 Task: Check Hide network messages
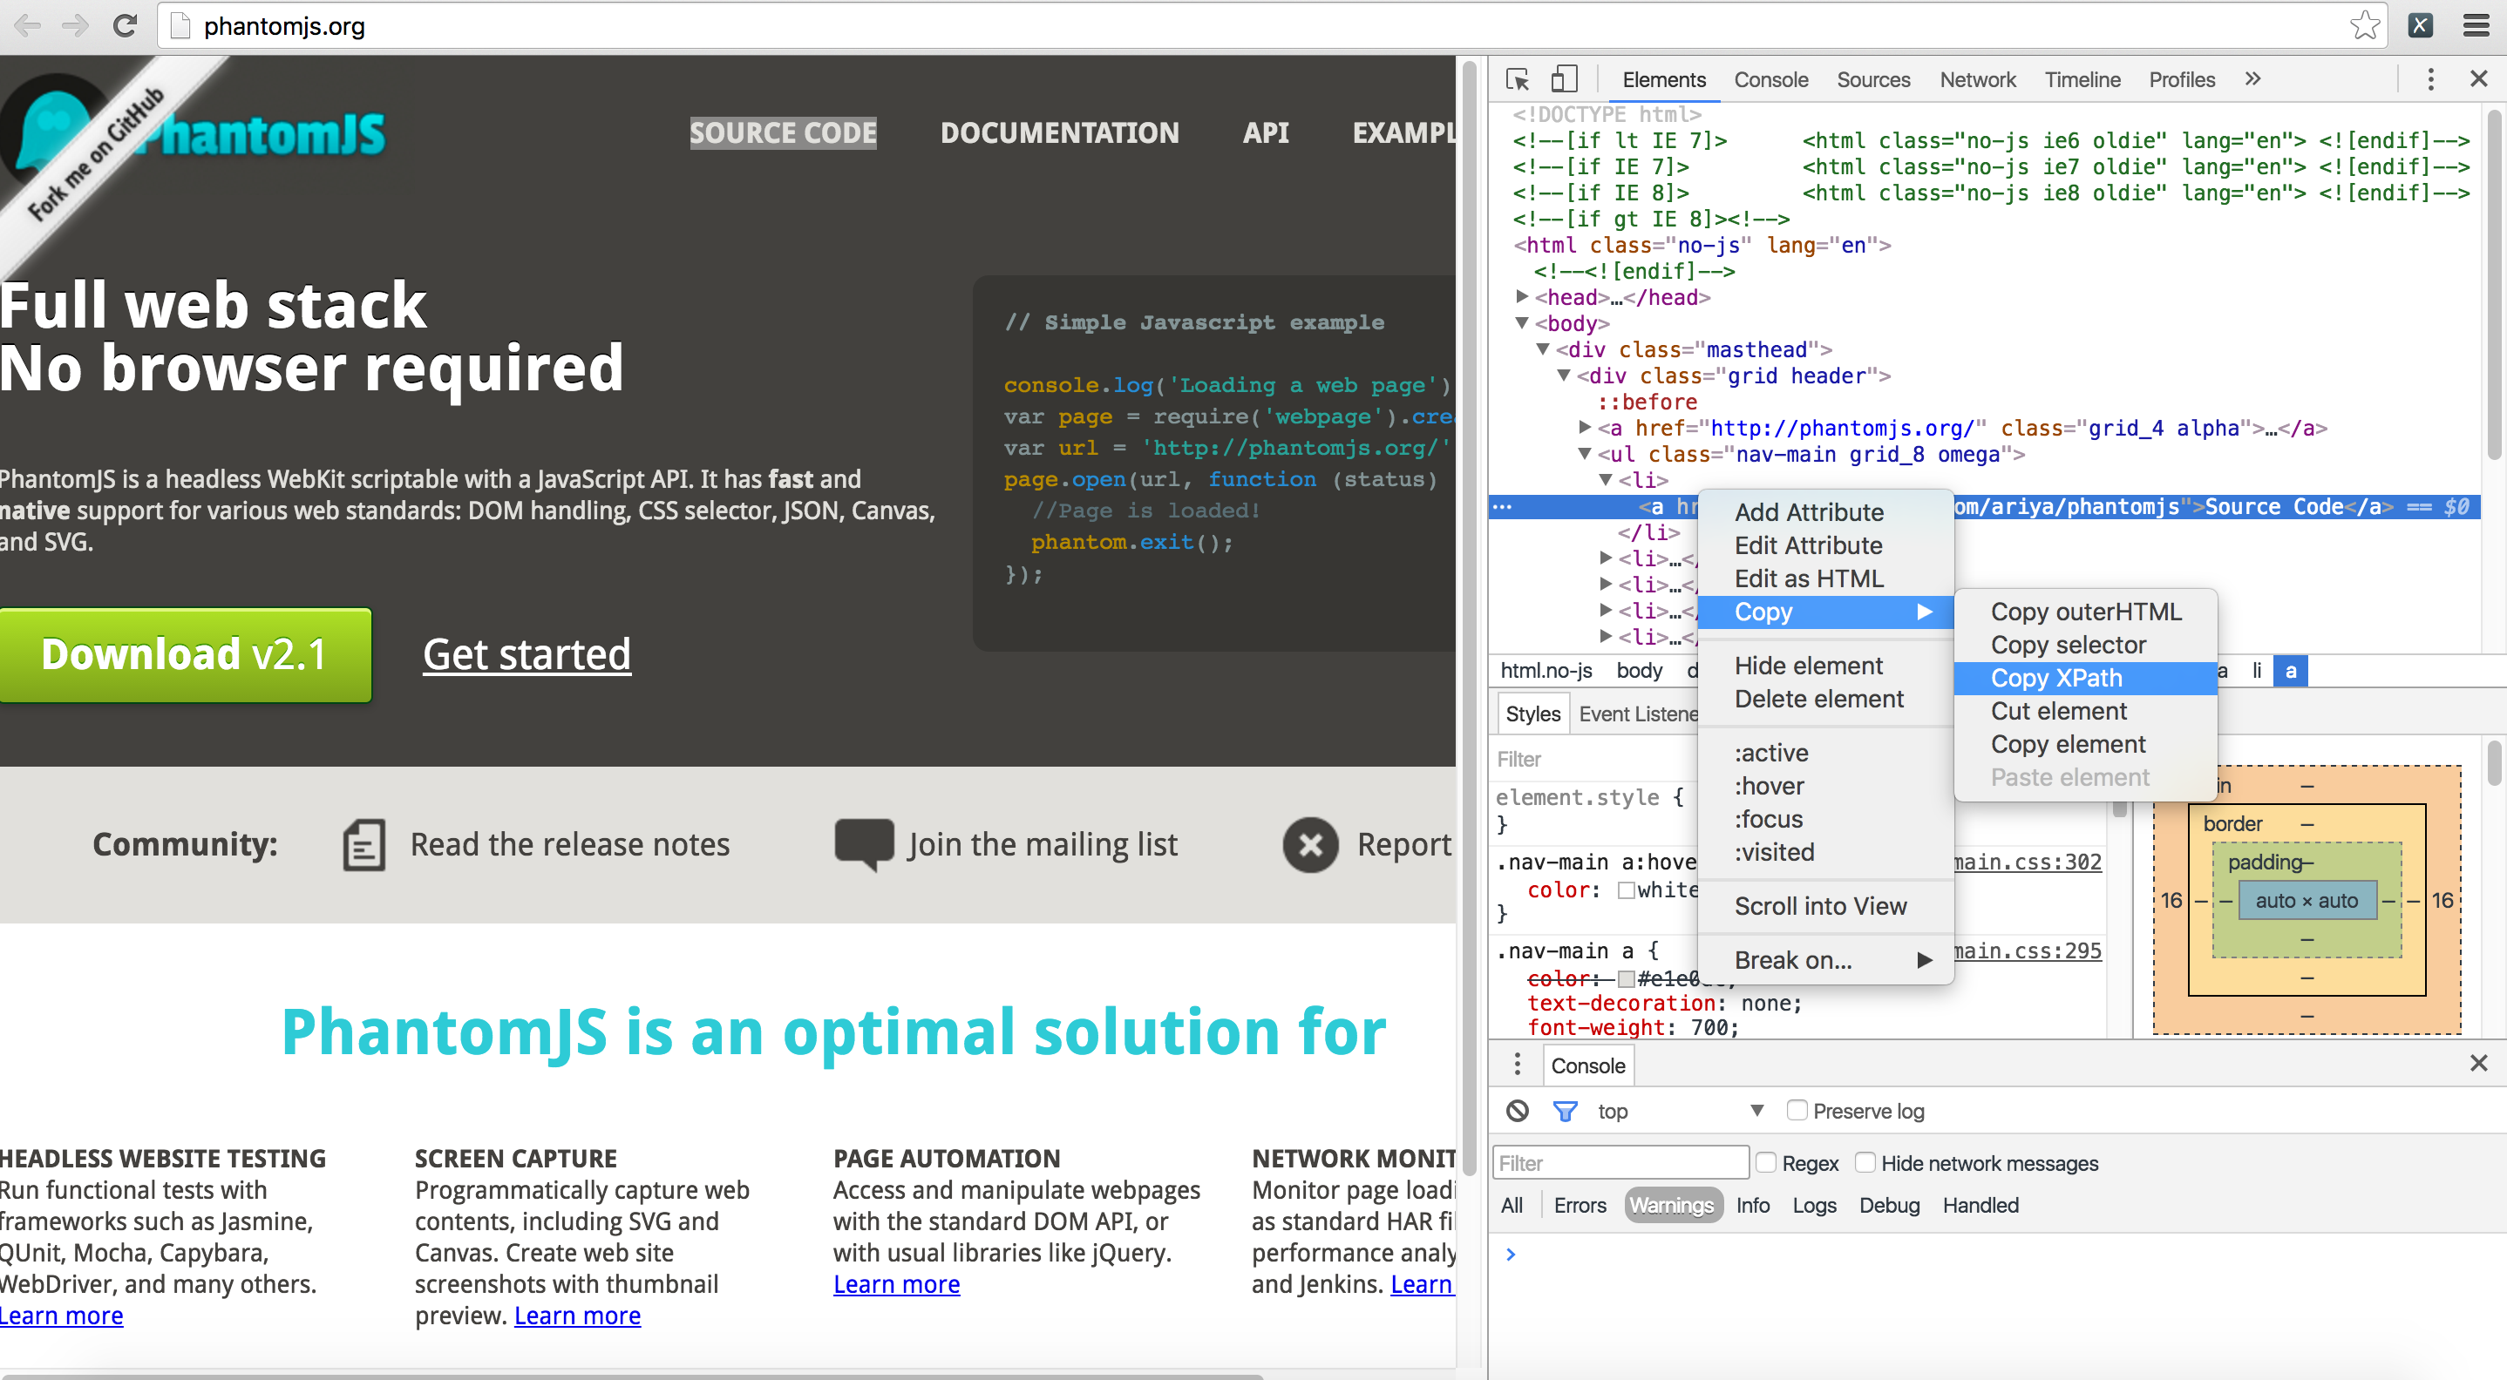1865,1162
